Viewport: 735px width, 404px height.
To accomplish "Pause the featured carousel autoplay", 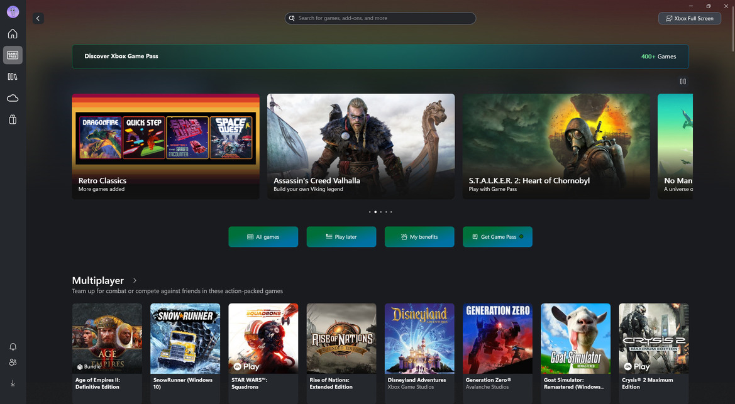I will point(682,82).
